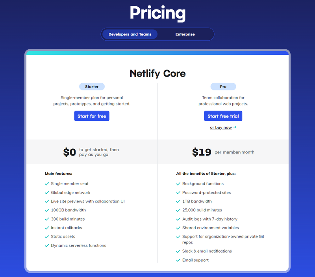Screen dimensions: 315x277
Task: Switch to the Developers and Teams tab
Action: (x=130, y=34)
